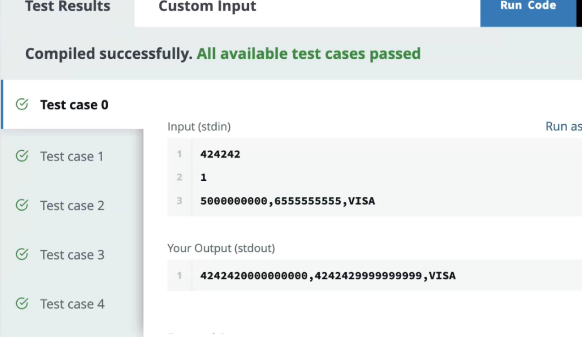Click the check icon beside Test case 1

tap(22, 156)
